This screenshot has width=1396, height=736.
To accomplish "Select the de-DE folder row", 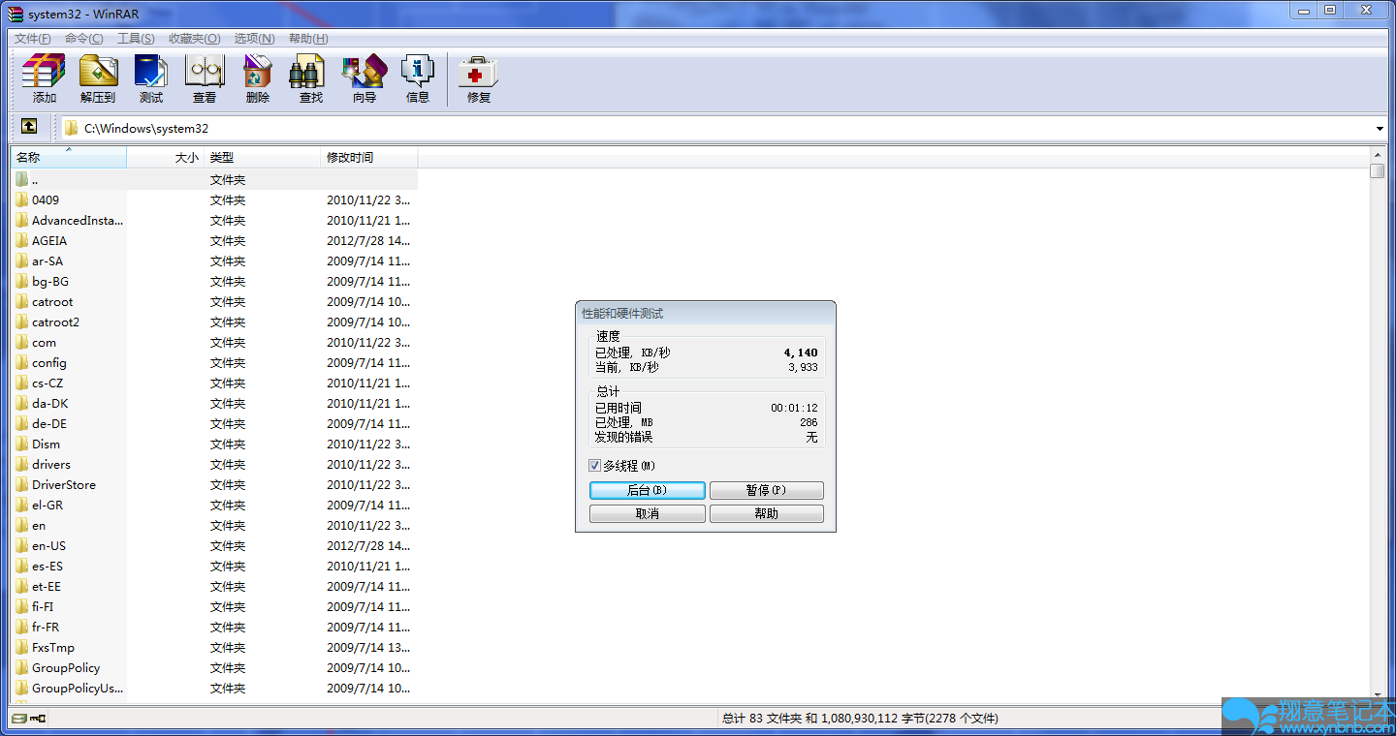I will point(214,423).
